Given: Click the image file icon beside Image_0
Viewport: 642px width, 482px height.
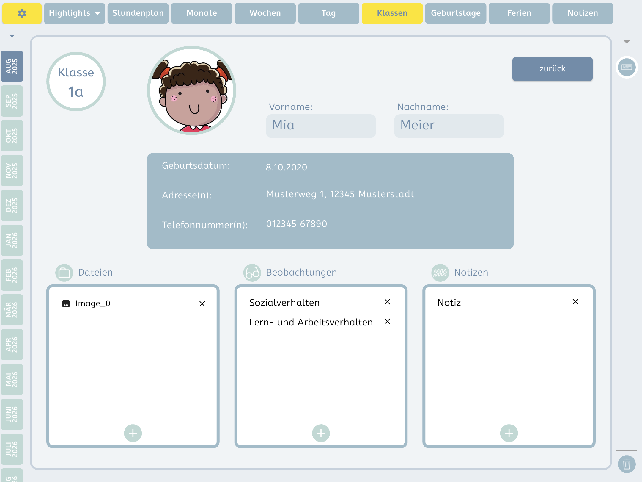Looking at the screenshot, I should tap(66, 304).
